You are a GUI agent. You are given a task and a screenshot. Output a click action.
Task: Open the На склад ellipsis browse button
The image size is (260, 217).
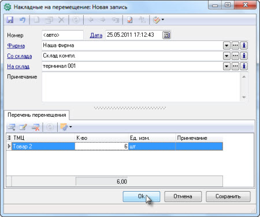coord(235,66)
